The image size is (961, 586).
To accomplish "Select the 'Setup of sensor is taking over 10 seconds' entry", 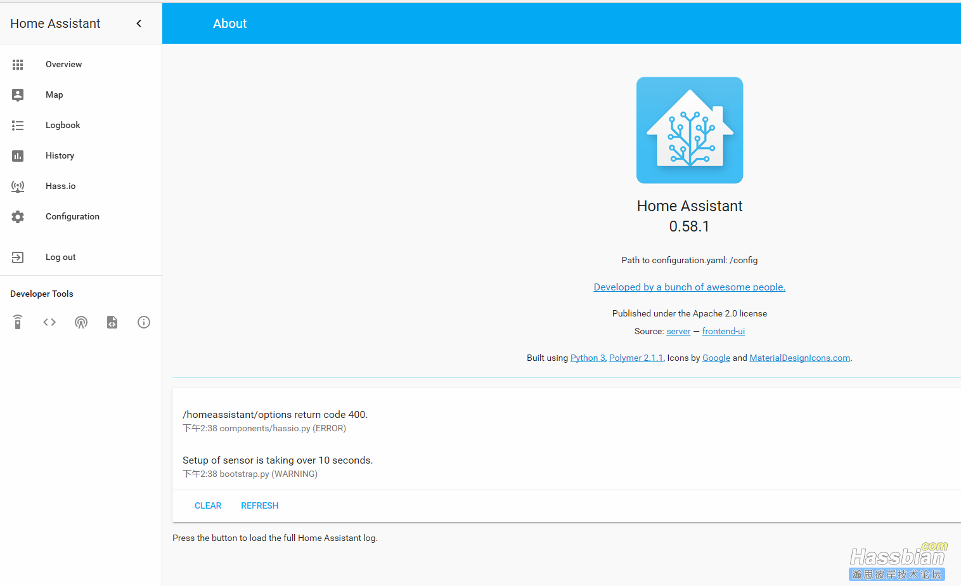I will tap(278, 460).
